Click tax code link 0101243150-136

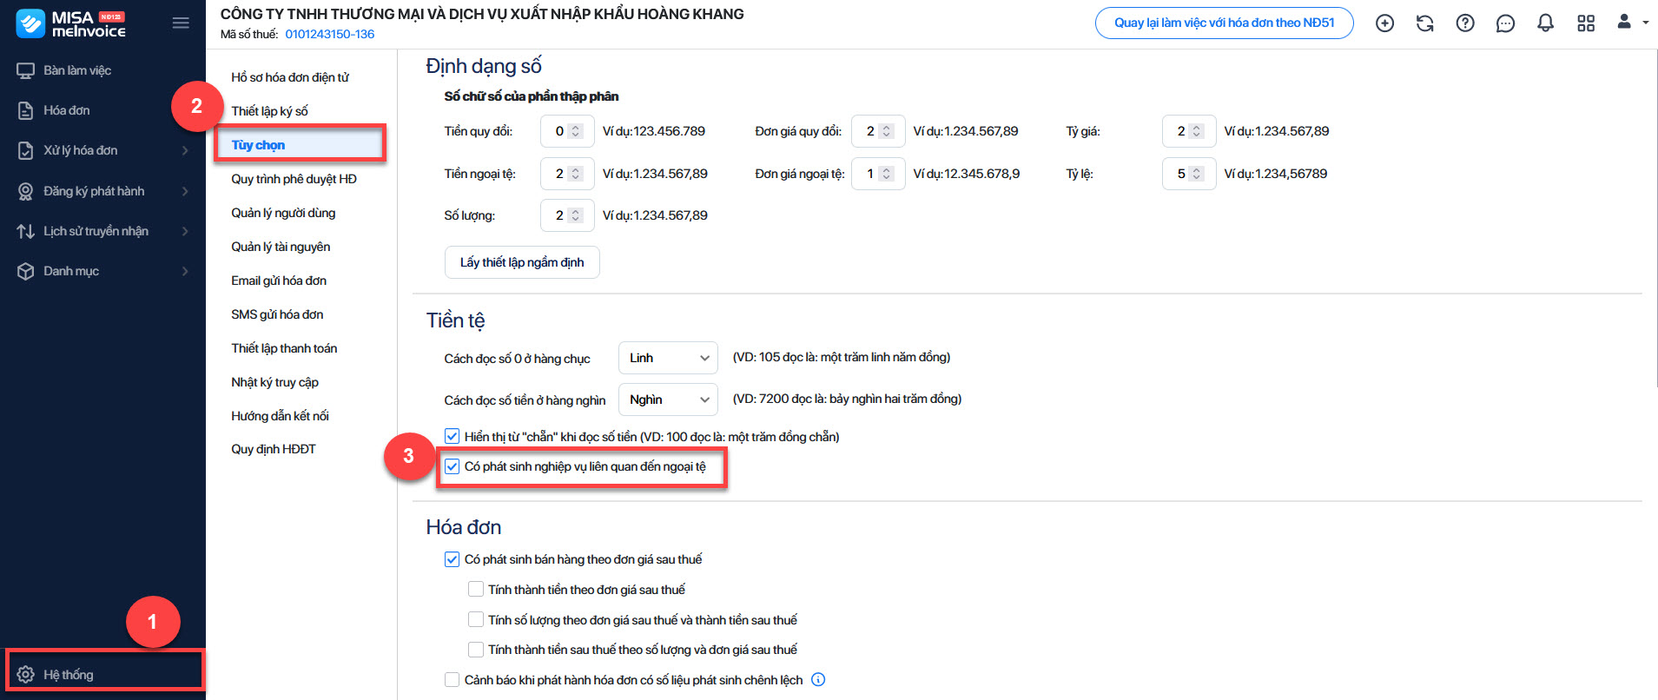(x=329, y=34)
